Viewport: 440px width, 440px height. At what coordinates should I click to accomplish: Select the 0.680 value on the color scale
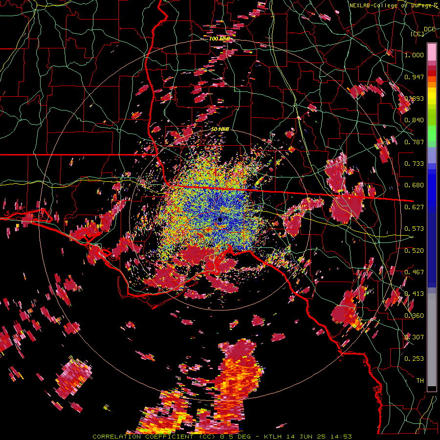tap(414, 185)
